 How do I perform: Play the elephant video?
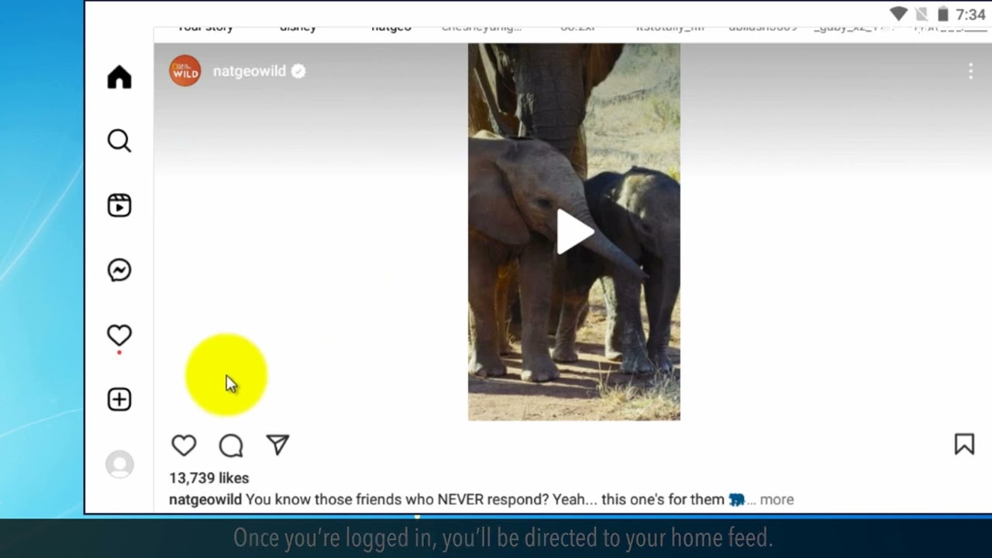click(x=574, y=232)
